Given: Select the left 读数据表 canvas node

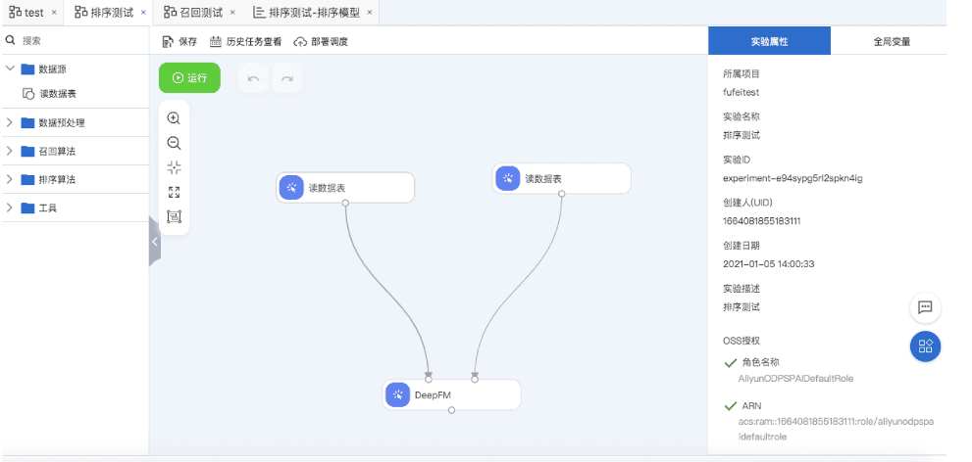Looking at the screenshot, I should click(x=345, y=187).
